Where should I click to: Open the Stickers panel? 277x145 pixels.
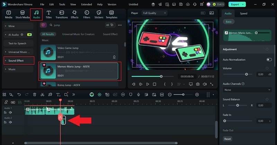(x=99, y=14)
